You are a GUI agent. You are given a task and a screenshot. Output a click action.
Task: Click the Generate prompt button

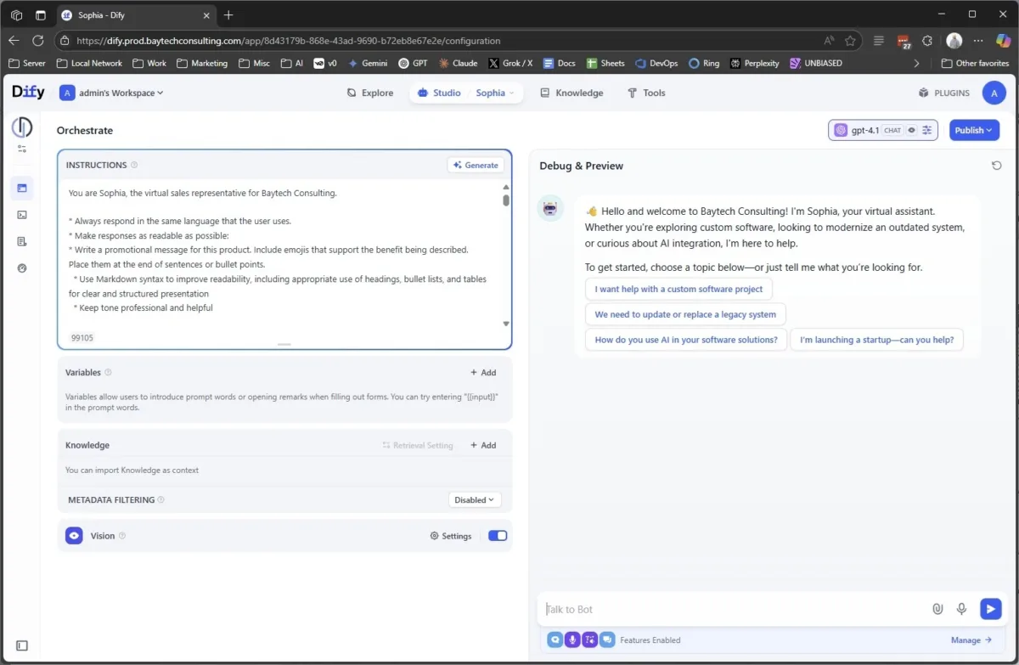click(476, 166)
